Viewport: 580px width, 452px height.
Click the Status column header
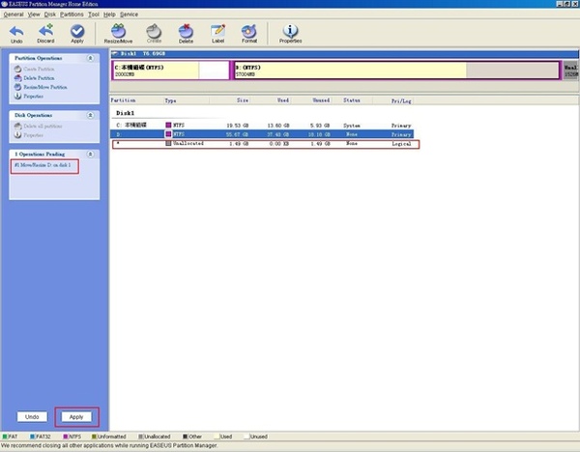point(352,100)
